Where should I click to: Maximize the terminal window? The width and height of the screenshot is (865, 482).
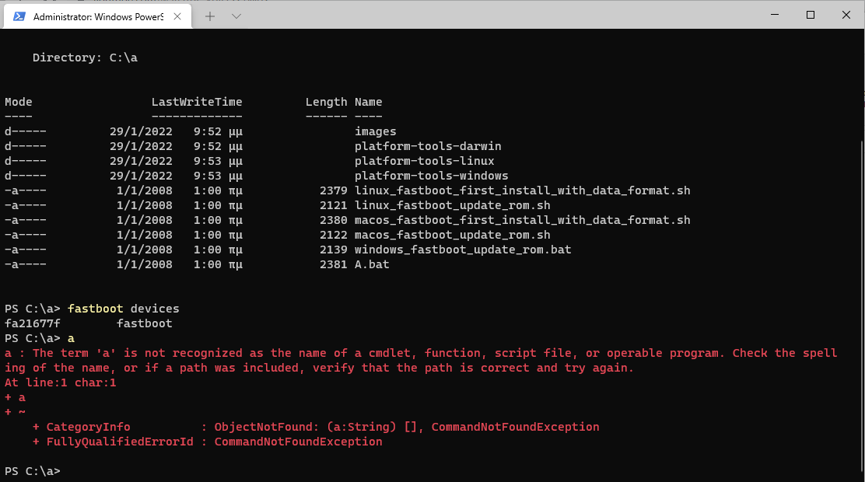(x=811, y=15)
